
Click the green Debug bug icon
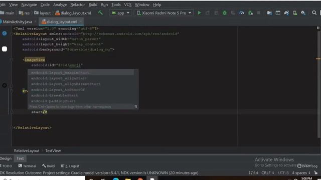225,13
